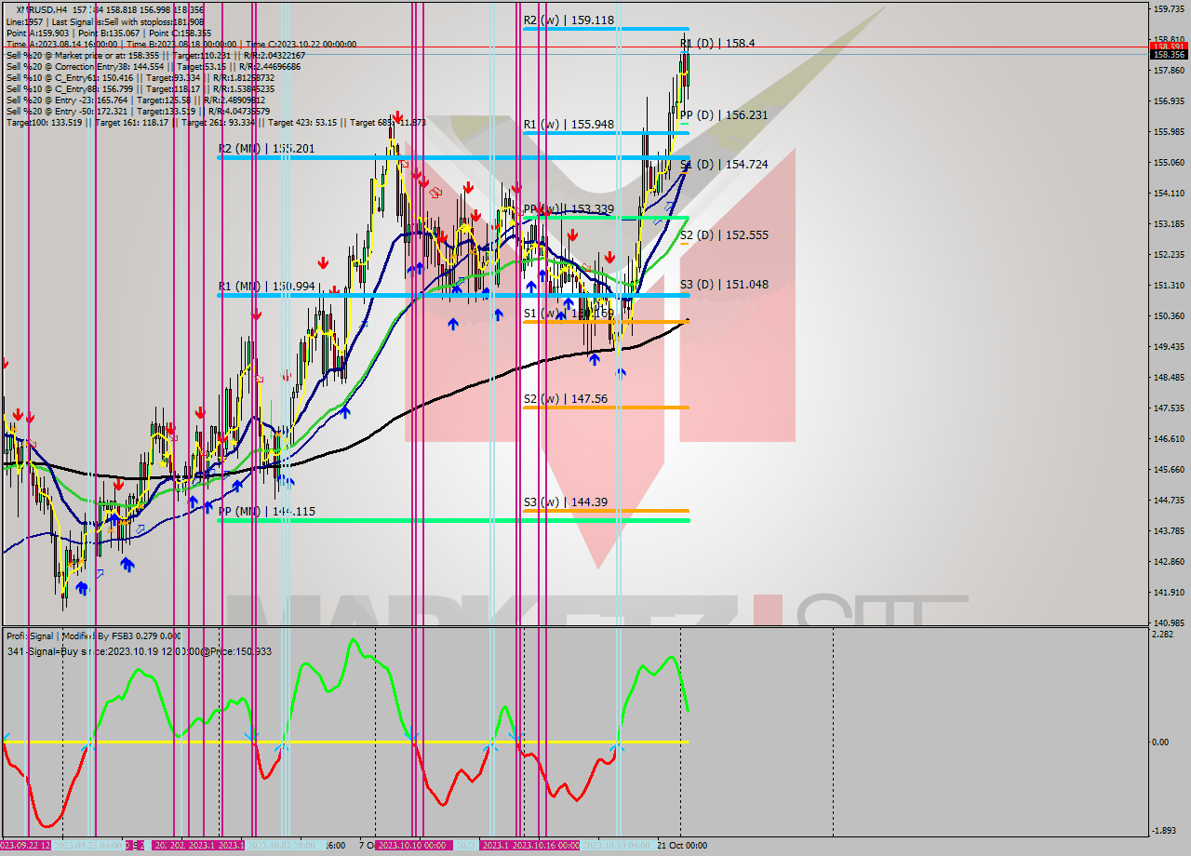Click the R1 (w) | 155.948 pivot label
1191x856 pixels.
(569, 124)
